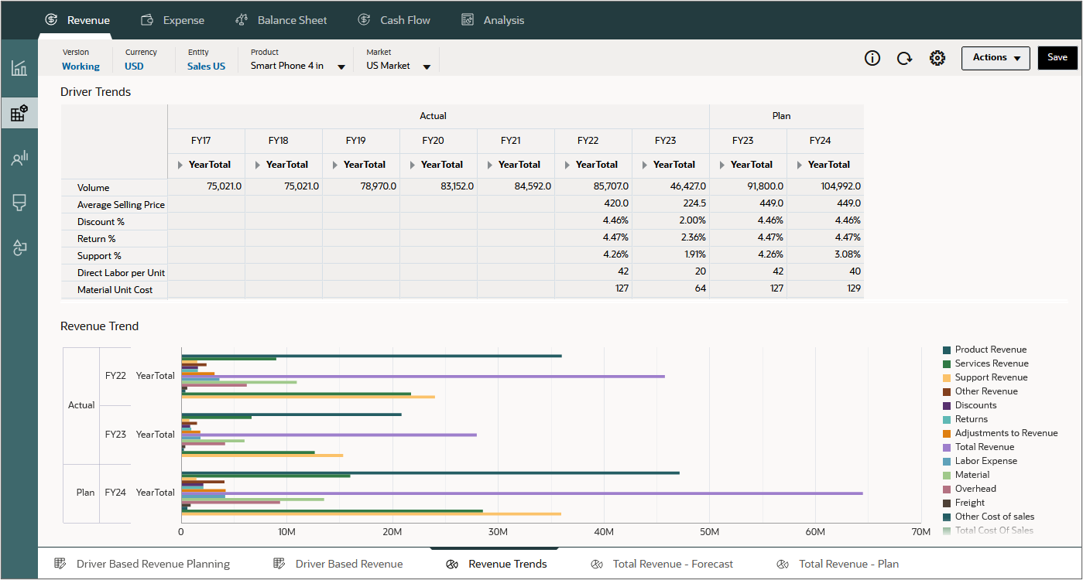Click the grid cube sidebar icon
This screenshot has height=580, width=1083.
pos(19,114)
